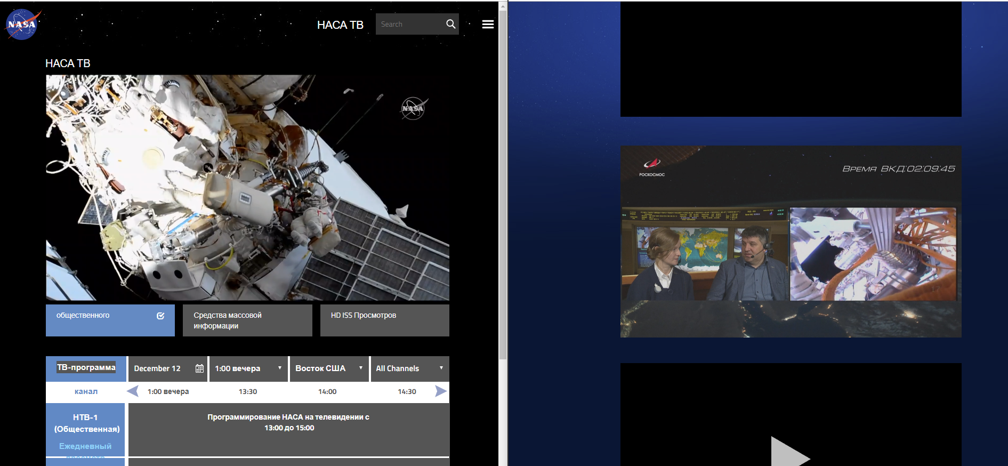The width and height of the screenshot is (1008, 466).
Task: Toggle the check icon on общественного
Action: point(160,316)
